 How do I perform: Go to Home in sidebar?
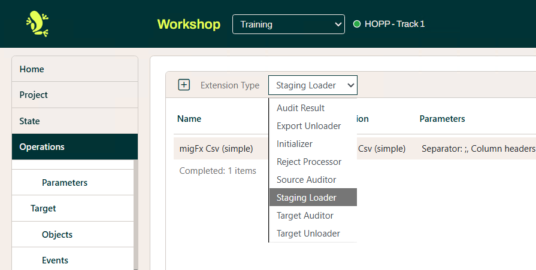click(x=75, y=69)
